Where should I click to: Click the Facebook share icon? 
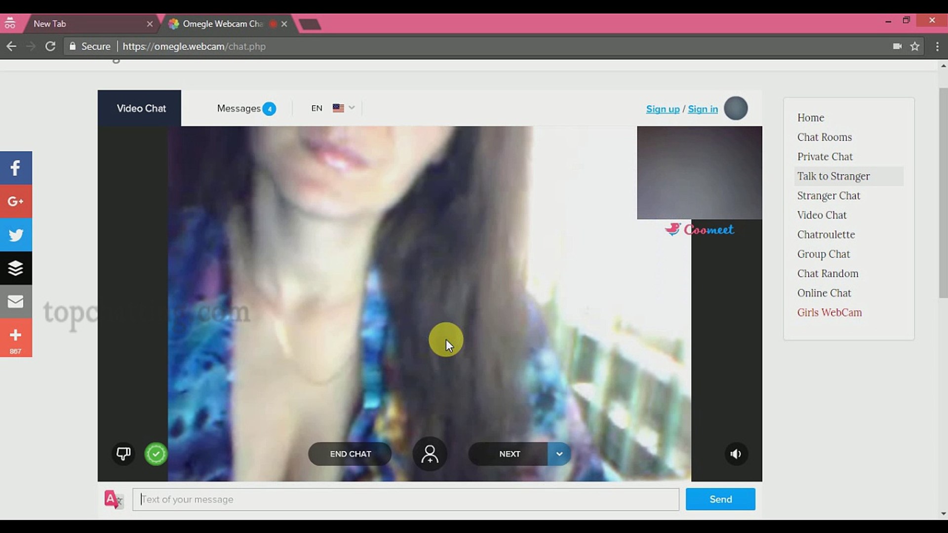[x=16, y=168]
